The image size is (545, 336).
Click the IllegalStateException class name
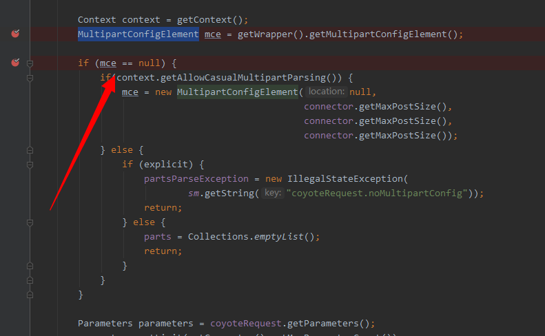(x=345, y=179)
